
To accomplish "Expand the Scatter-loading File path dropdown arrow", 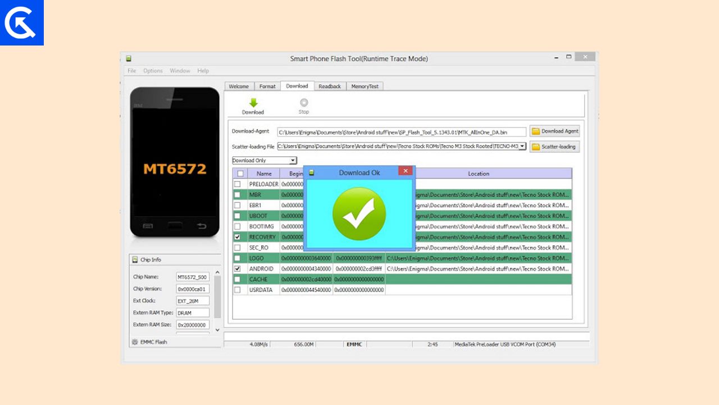I will (522, 146).
